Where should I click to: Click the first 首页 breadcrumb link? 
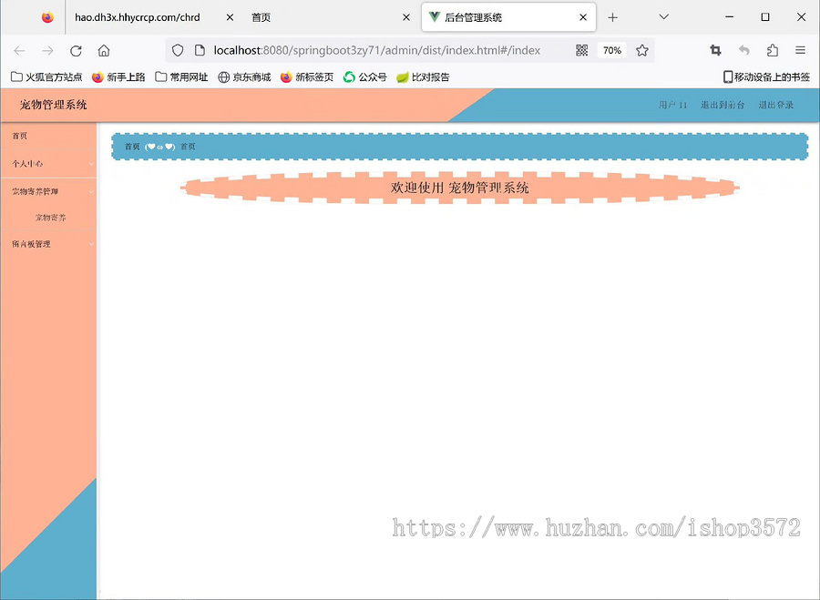(x=132, y=147)
